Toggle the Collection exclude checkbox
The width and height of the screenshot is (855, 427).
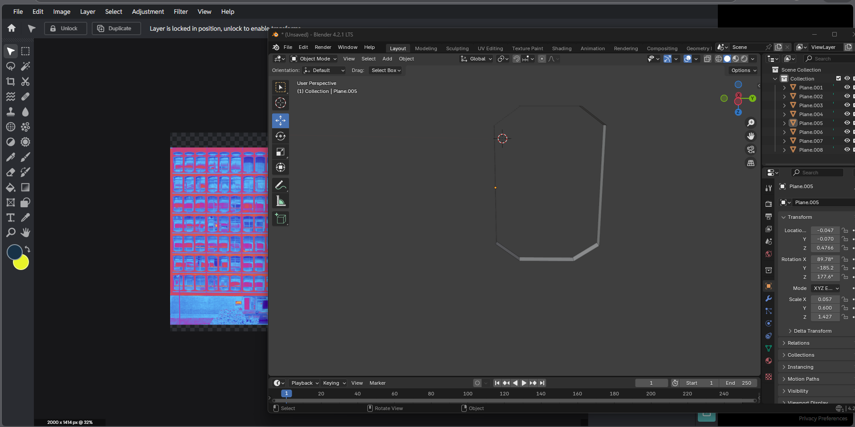click(839, 79)
